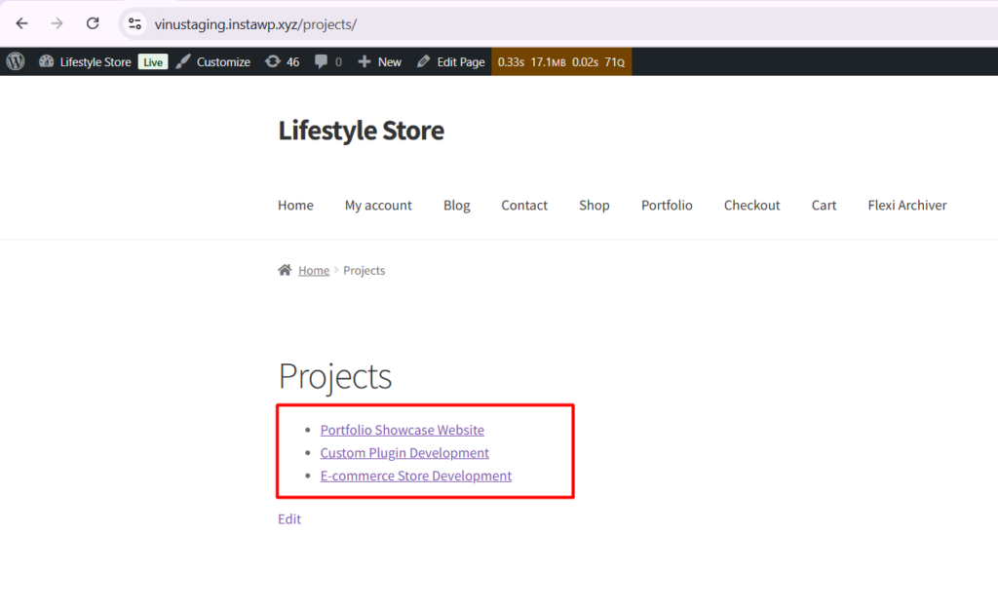Click the browser back arrow
This screenshot has width=998, height=609.
(21, 23)
